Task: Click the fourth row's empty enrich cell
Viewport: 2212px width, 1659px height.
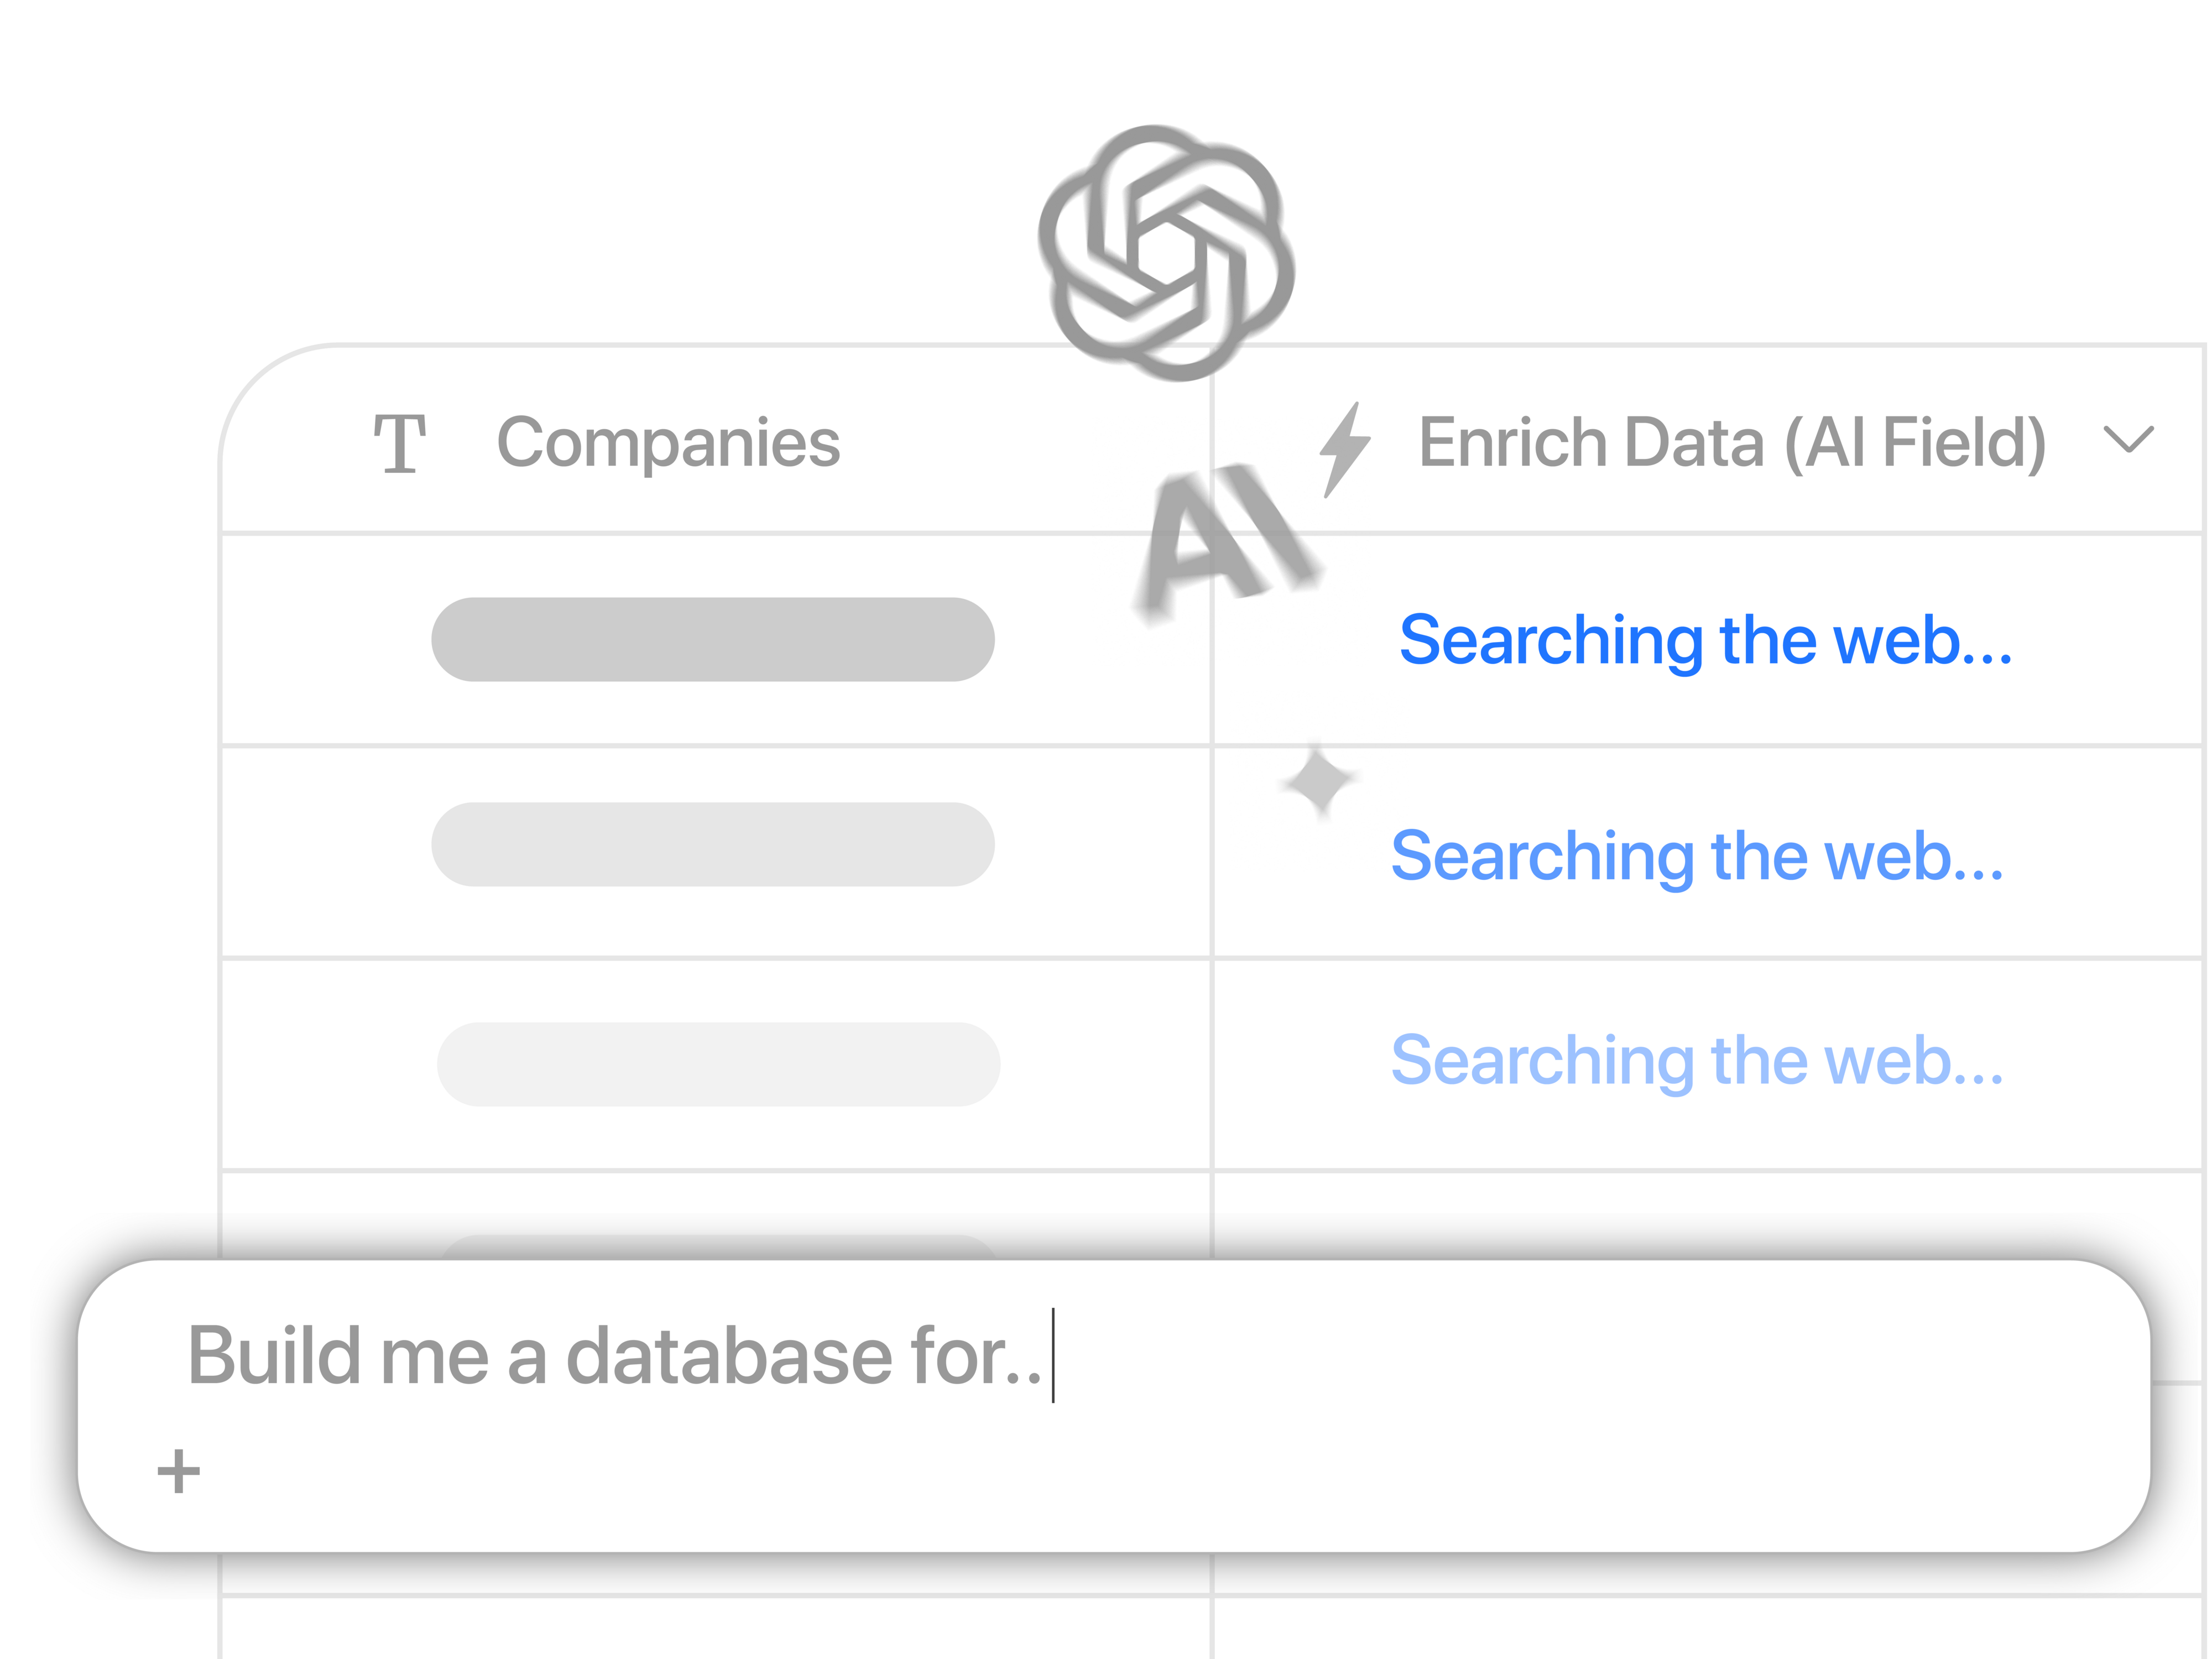Action: point(1700,1214)
